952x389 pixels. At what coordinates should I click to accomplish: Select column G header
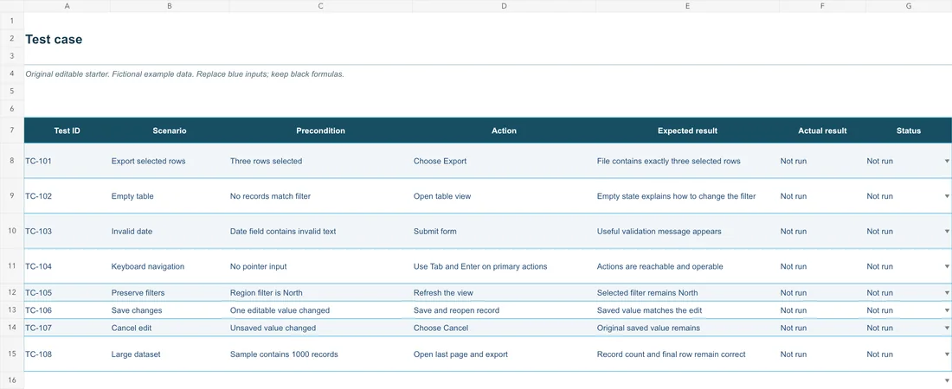[908, 6]
